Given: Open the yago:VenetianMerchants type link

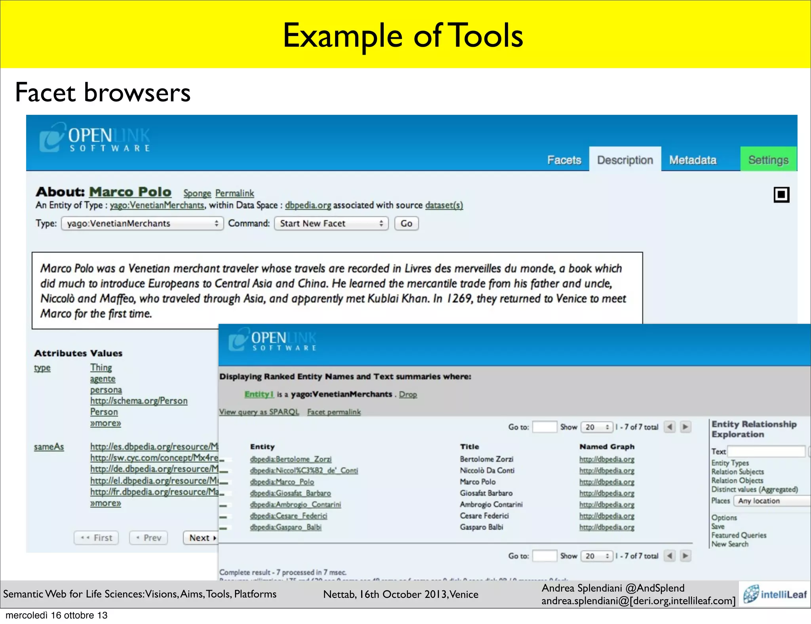Looking at the screenshot, I should [x=157, y=205].
